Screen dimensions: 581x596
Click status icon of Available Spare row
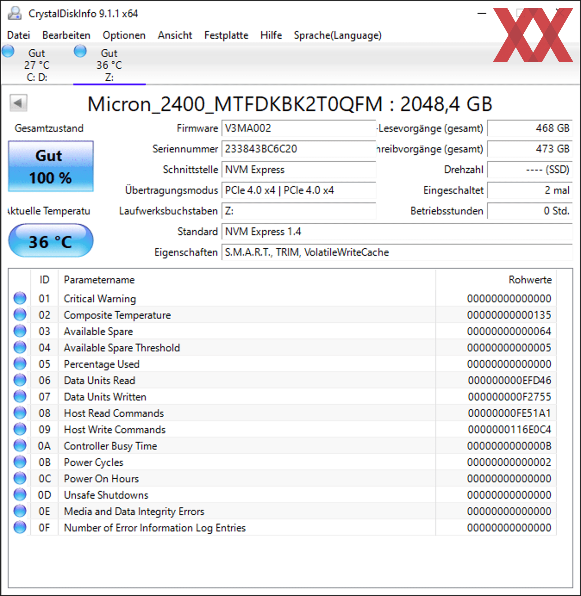click(20, 331)
